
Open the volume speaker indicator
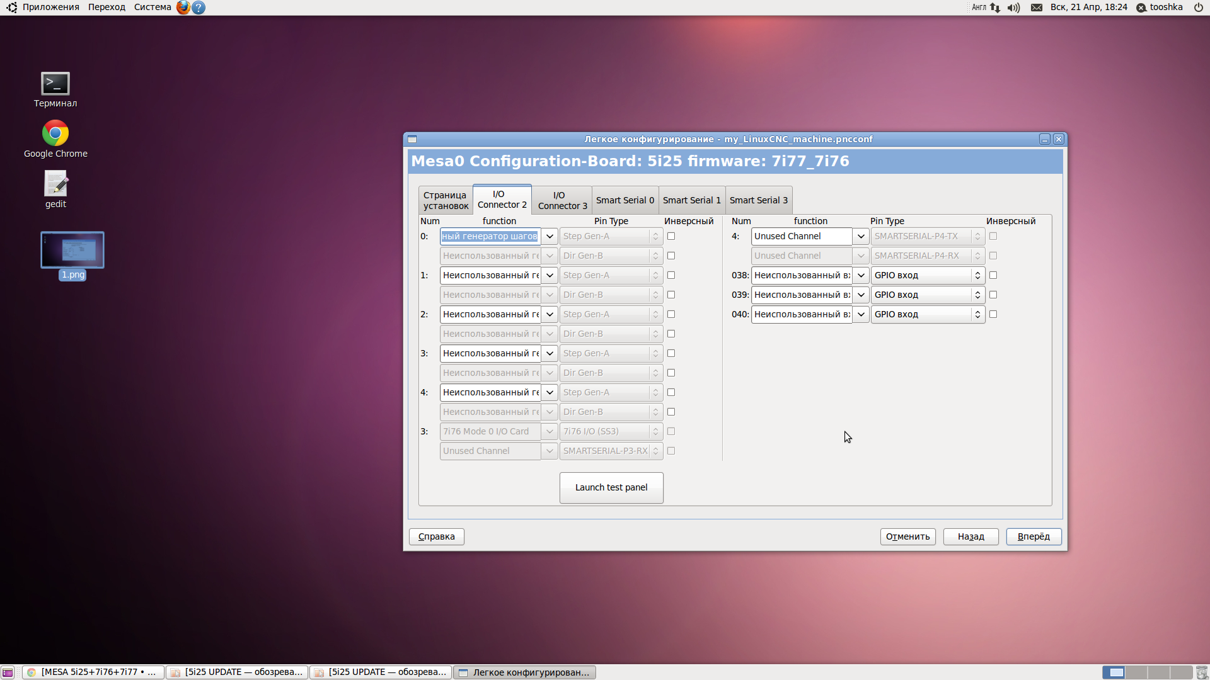coord(1013,8)
